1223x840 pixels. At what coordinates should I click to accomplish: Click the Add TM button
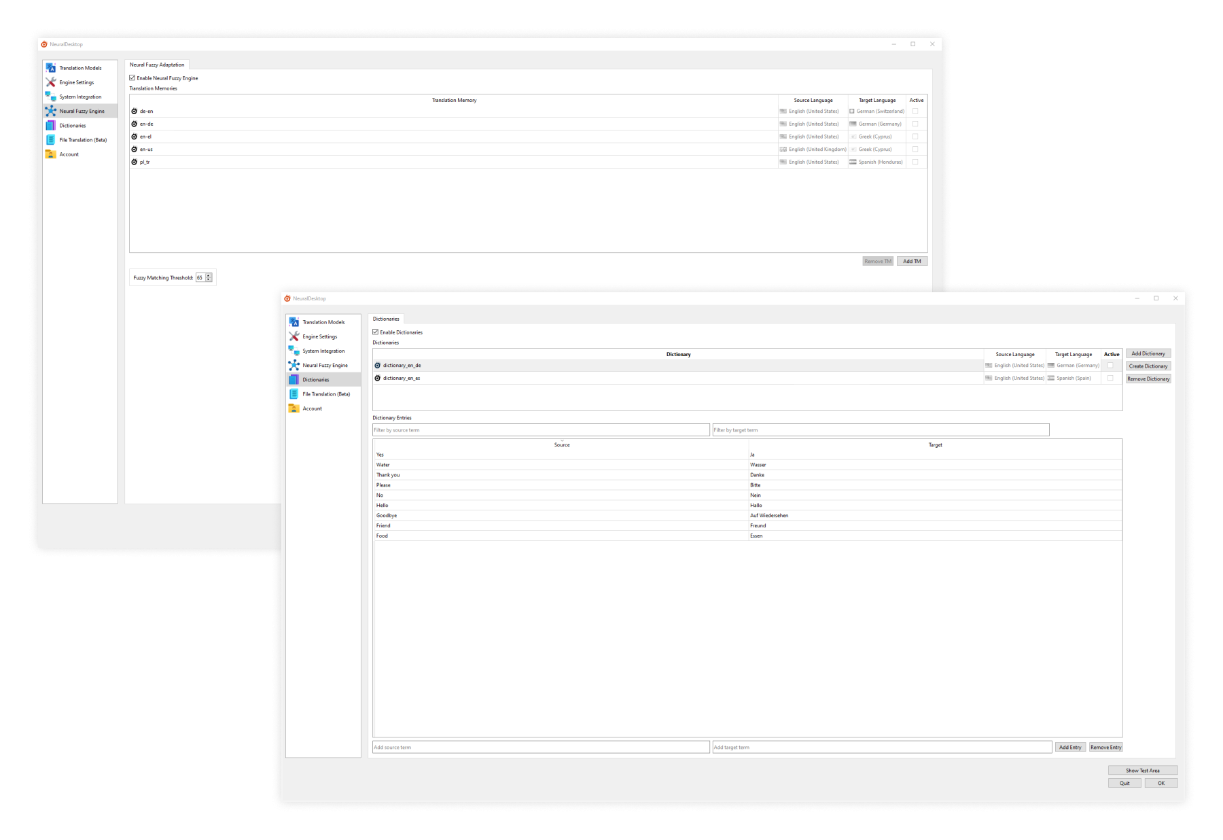pyautogui.click(x=912, y=261)
